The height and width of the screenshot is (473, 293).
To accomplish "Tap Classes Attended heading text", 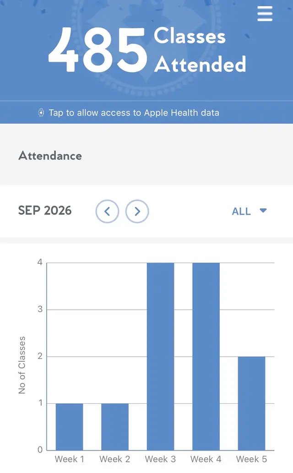I will click(200, 50).
